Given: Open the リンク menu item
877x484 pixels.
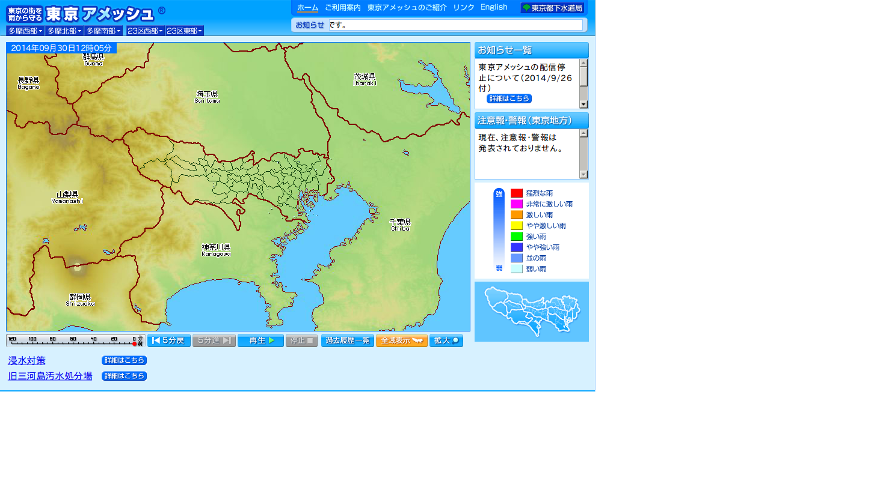Looking at the screenshot, I should pyautogui.click(x=464, y=8).
